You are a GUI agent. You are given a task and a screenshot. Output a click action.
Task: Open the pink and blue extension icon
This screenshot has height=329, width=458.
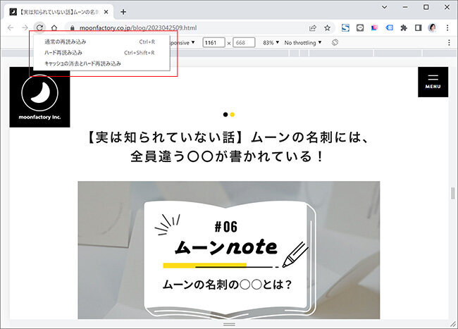(x=374, y=27)
